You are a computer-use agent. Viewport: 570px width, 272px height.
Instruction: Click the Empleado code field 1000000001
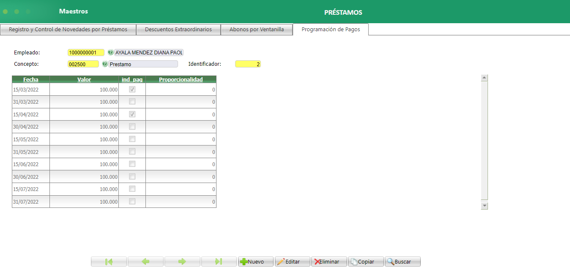pyautogui.click(x=86, y=53)
